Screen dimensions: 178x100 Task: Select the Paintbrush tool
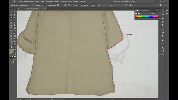(14, 23)
